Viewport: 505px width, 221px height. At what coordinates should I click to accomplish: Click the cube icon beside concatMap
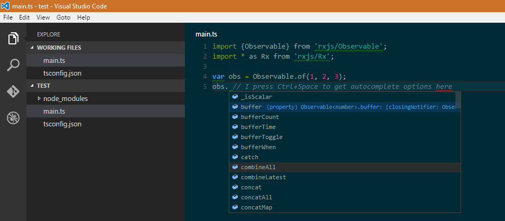(235, 207)
